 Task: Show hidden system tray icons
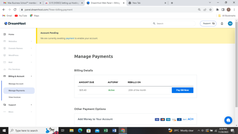pyautogui.click(x=199, y=130)
